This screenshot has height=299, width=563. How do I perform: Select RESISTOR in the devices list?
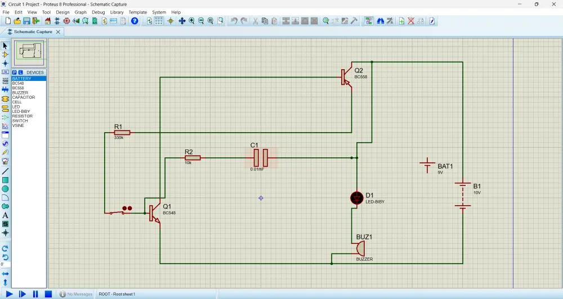29,116
